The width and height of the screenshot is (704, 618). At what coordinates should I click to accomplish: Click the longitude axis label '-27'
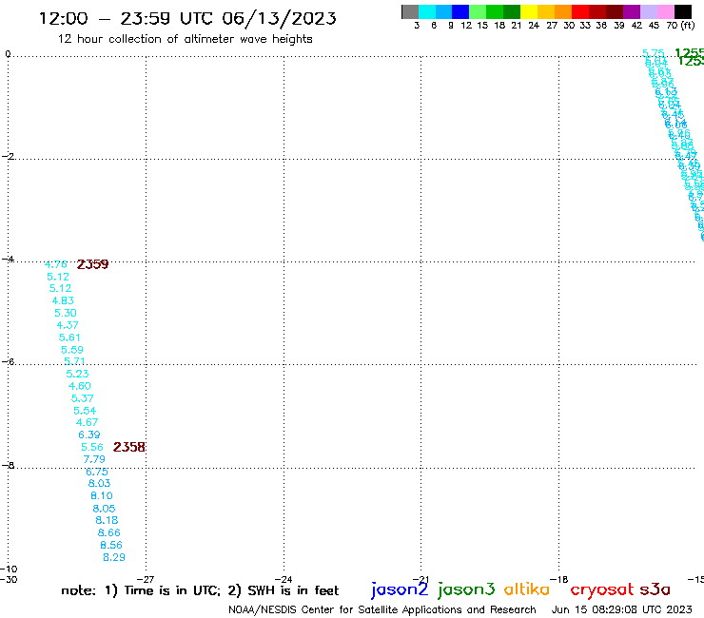(x=145, y=579)
